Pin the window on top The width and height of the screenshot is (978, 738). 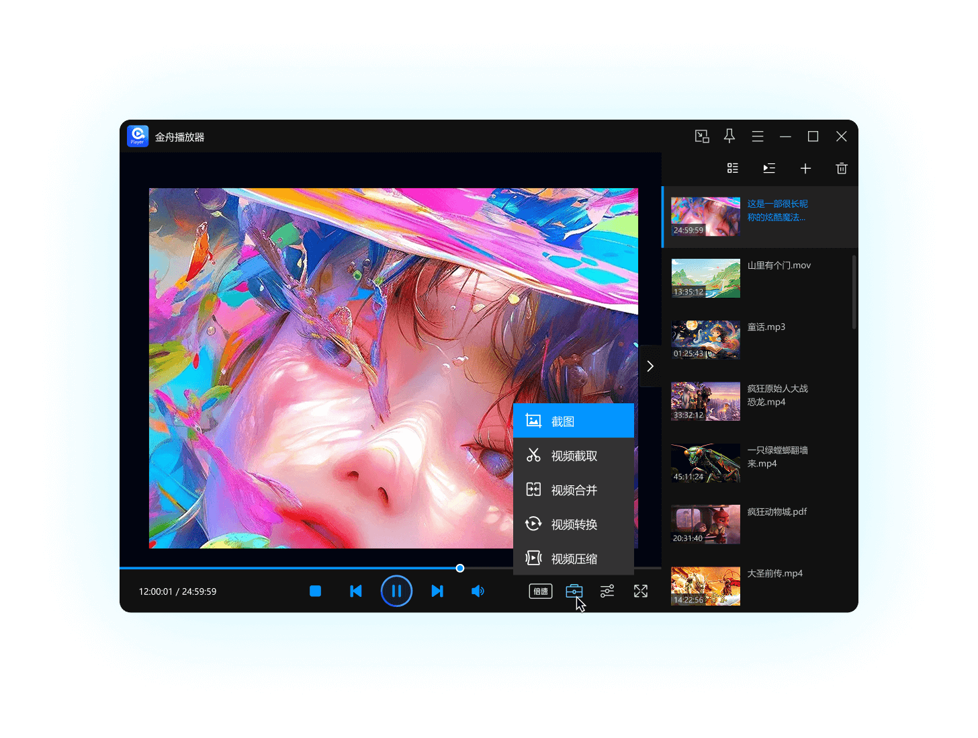729,136
